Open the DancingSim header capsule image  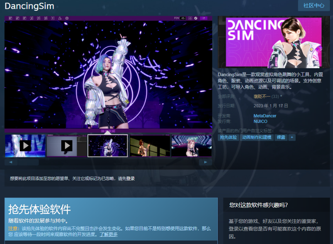[274, 42]
